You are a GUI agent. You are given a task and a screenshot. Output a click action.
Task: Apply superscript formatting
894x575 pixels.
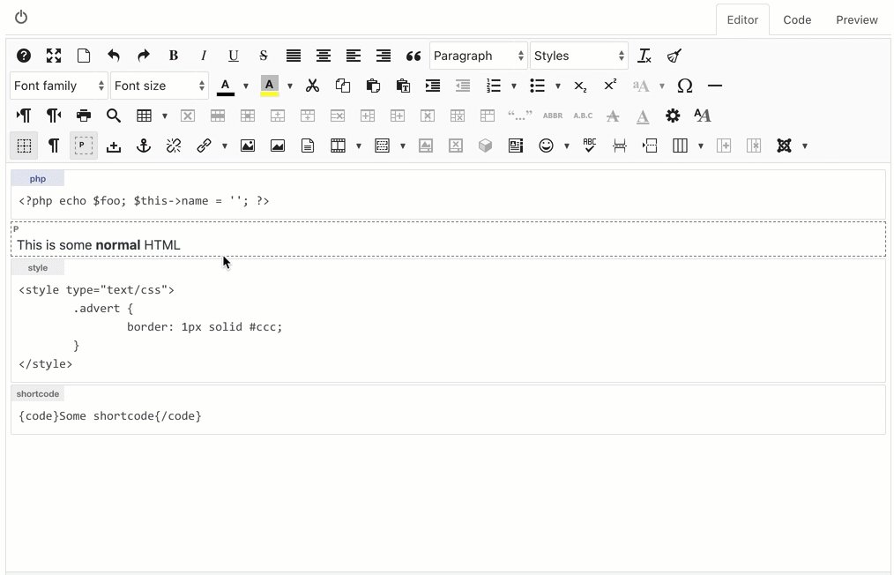click(x=610, y=86)
